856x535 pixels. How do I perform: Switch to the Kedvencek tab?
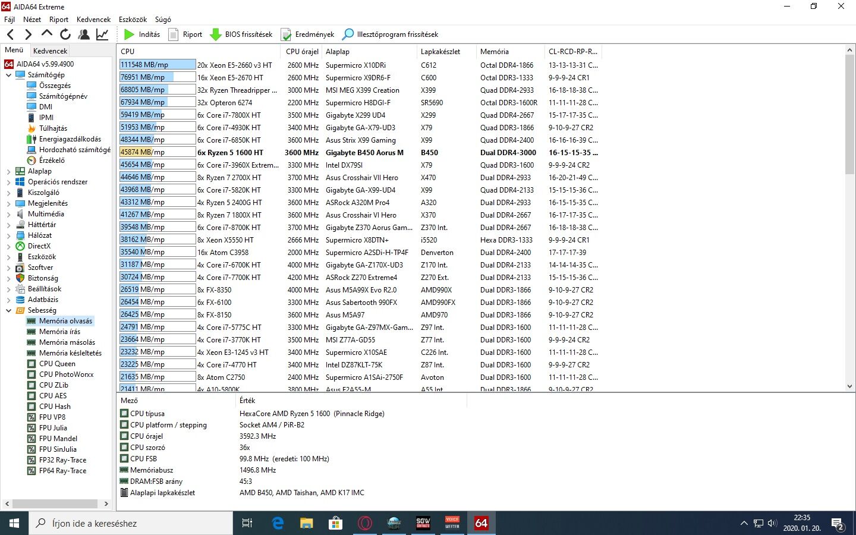(51, 51)
